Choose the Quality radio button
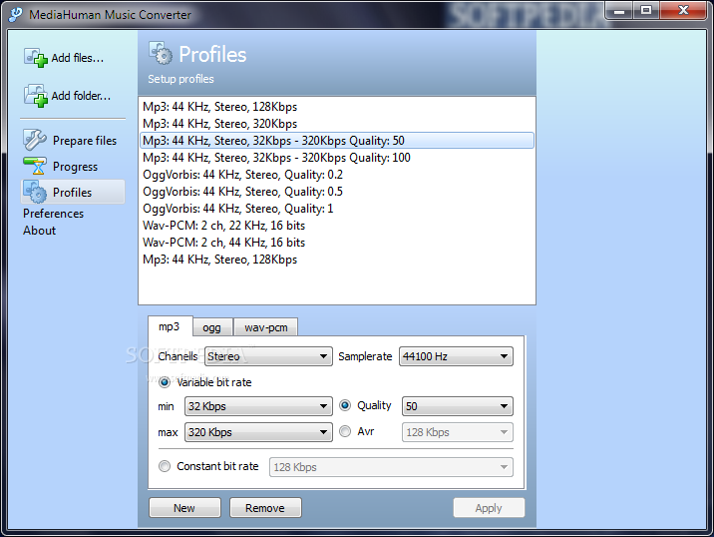This screenshot has width=714, height=537. [345, 405]
